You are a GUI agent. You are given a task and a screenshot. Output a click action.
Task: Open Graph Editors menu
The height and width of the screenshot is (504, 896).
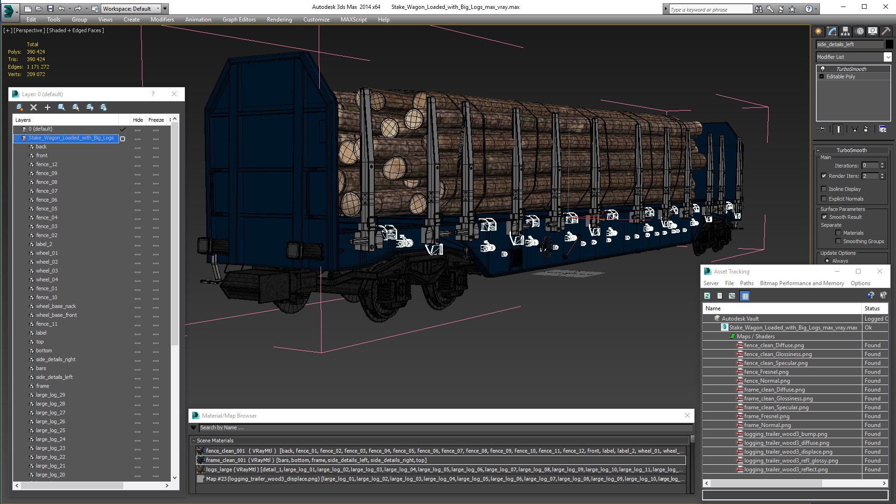point(239,20)
